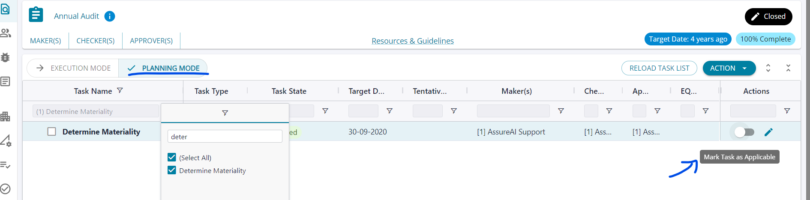This screenshot has height=200, width=810.
Task: Open the CHECKER(S) tab
Action: pos(96,41)
